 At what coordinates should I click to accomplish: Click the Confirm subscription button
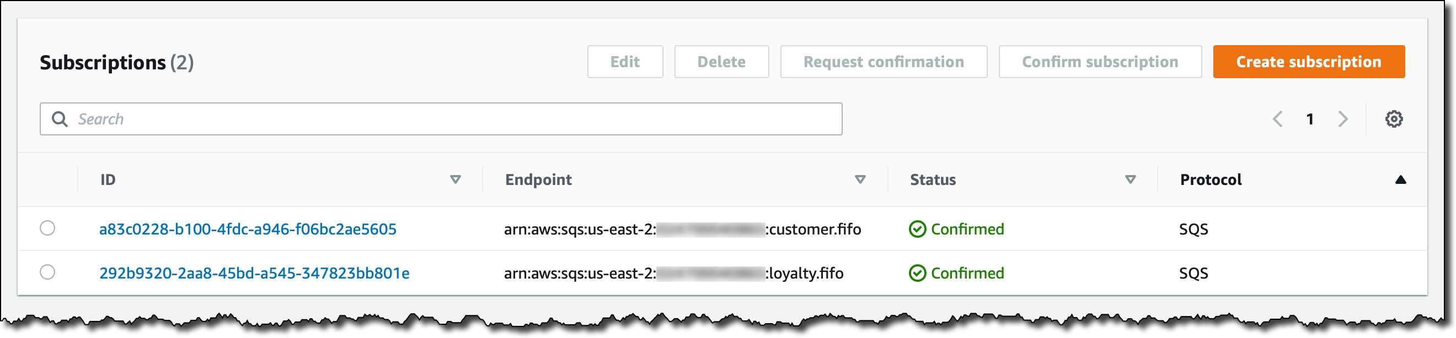tap(1099, 62)
